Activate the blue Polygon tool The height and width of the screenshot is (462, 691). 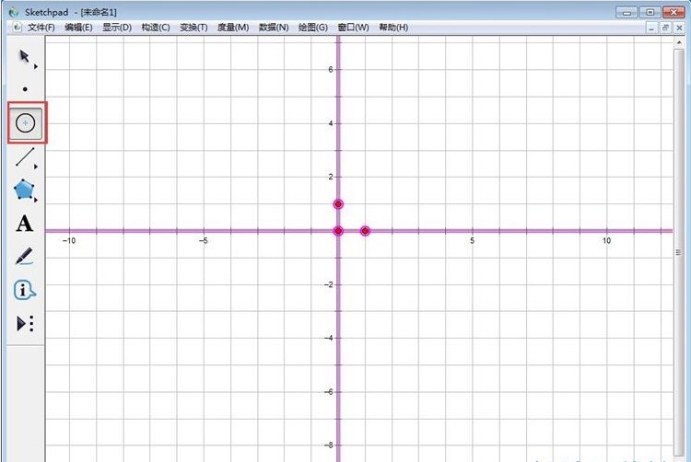pos(25,191)
